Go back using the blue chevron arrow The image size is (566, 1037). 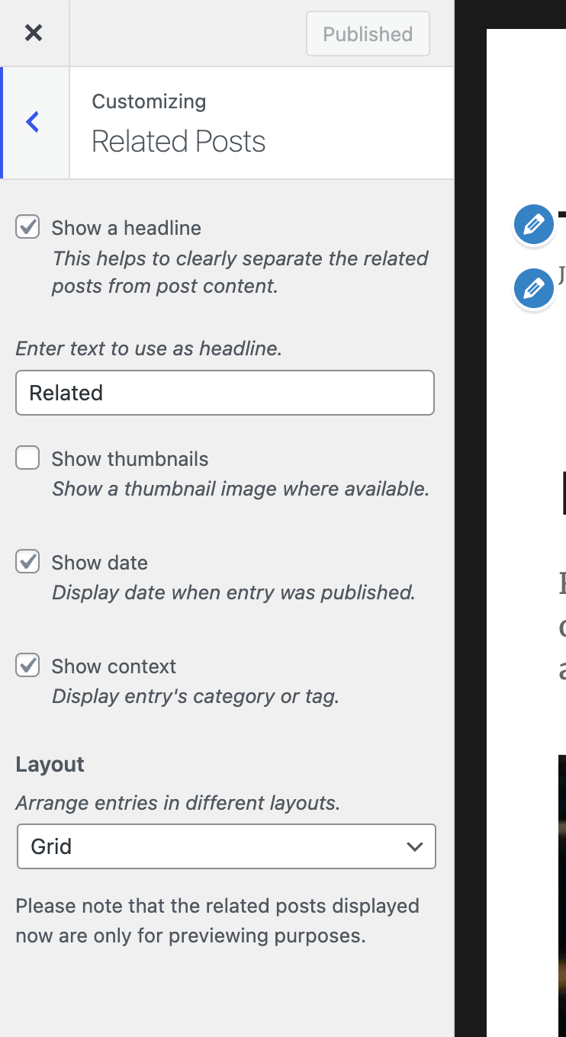(33, 122)
